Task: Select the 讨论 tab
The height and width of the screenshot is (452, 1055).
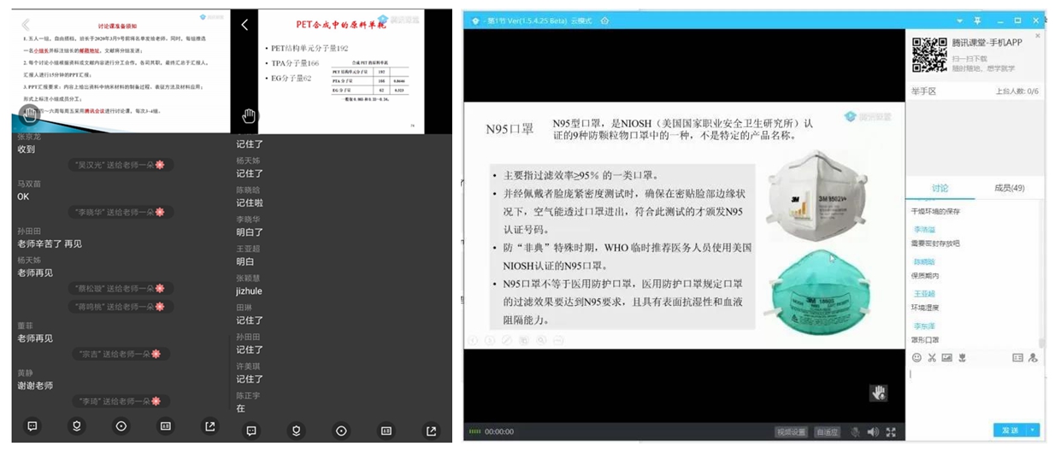Action: click(x=939, y=188)
